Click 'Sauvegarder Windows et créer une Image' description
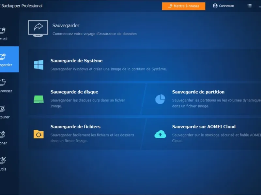Screen dimensions: 261x195 coord(109,69)
